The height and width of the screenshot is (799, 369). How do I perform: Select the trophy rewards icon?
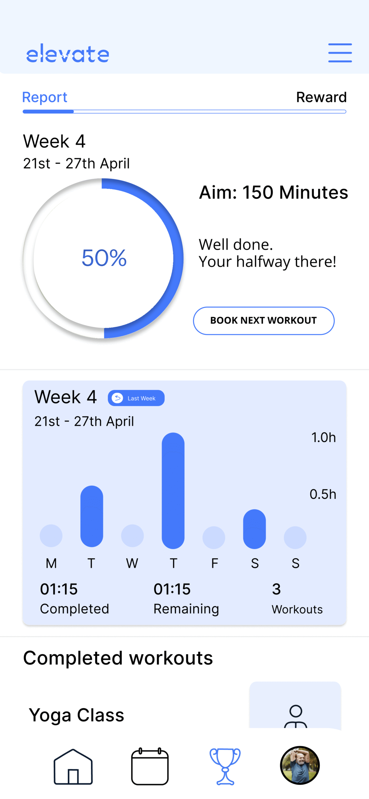[x=225, y=766]
